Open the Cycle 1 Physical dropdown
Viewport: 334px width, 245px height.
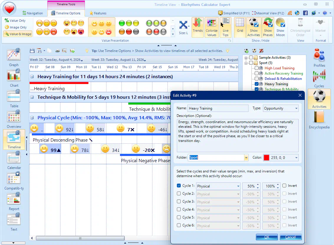click(x=218, y=186)
